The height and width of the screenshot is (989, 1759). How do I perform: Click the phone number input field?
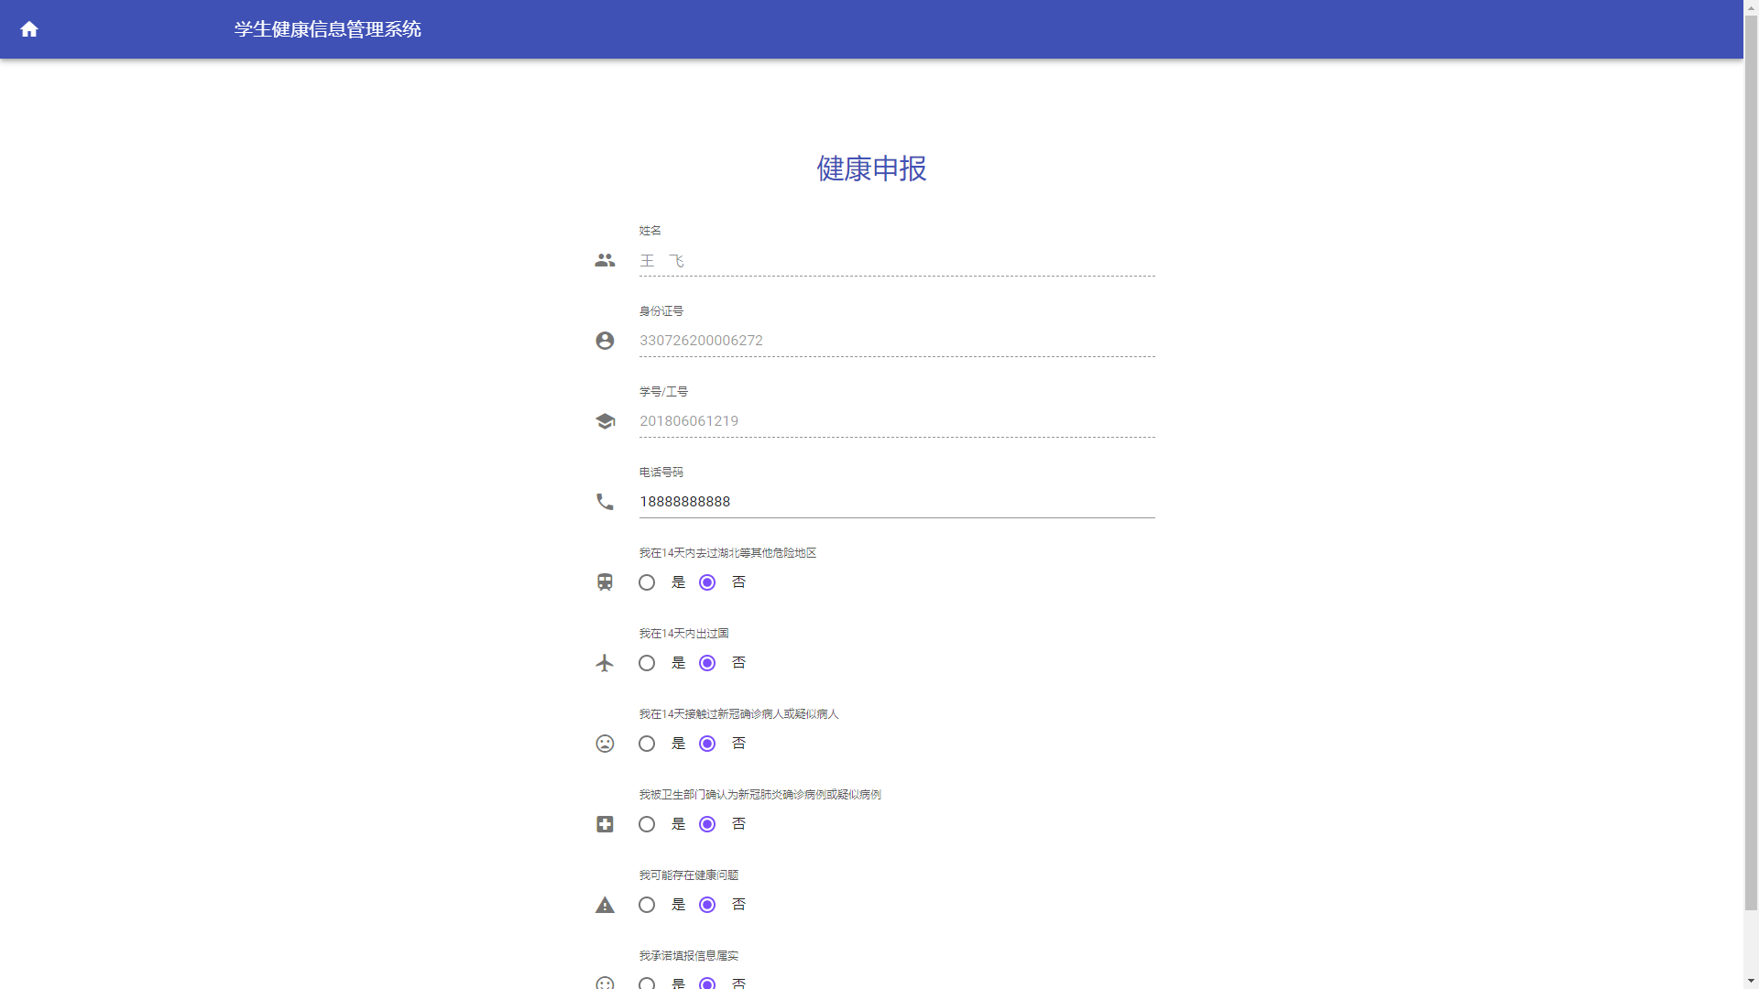click(x=896, y=502)
